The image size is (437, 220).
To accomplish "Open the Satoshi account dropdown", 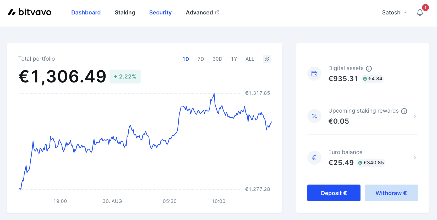I will point(394,13).
